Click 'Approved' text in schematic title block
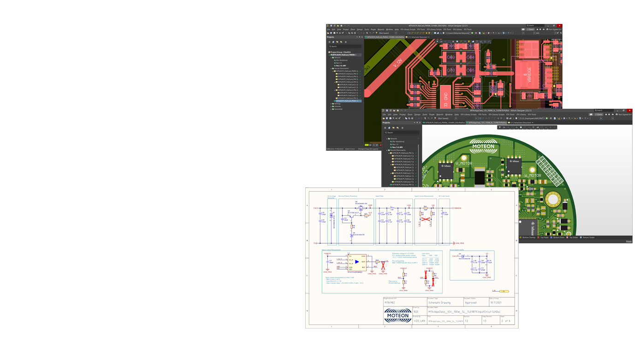 470,303
